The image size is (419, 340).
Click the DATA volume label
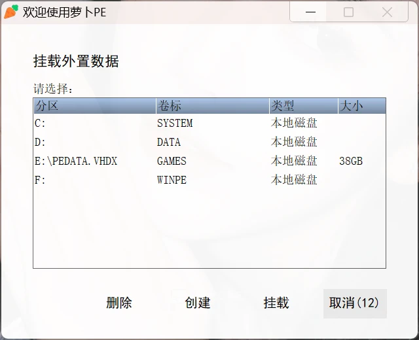[x=169, y=142]
